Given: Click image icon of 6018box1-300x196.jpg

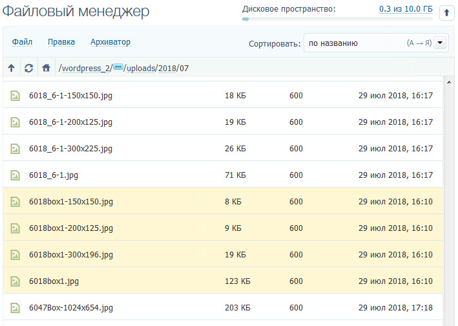Looking at the screenshot, I should pyautogui.click(x=16, y=255).
